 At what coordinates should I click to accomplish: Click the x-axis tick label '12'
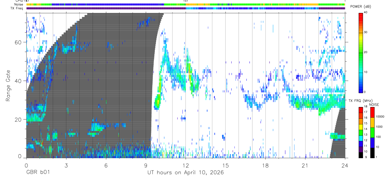(185, 165)
